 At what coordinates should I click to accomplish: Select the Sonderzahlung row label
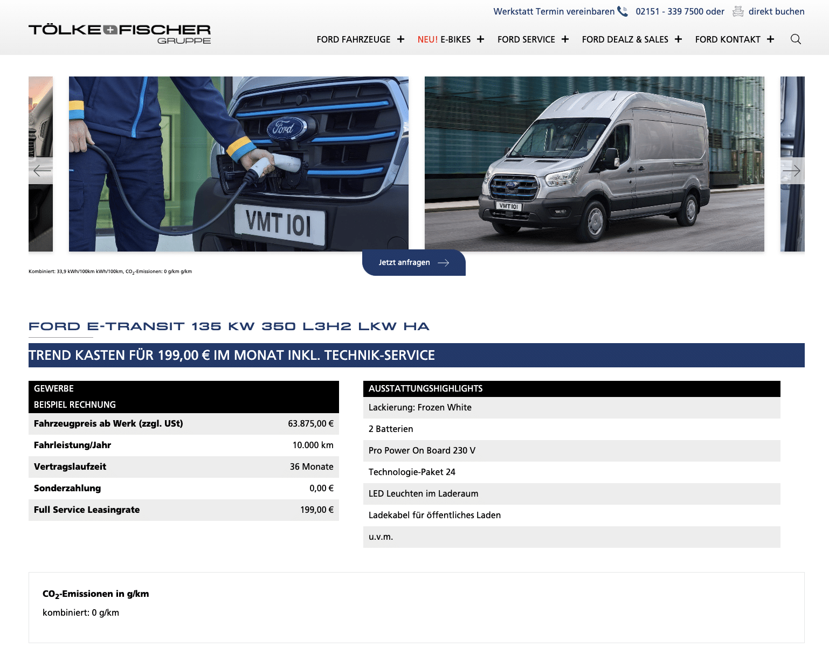click(67, 488)
